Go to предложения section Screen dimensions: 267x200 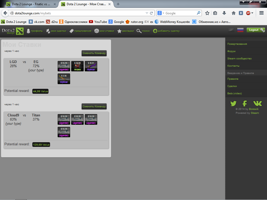click(x=80, y=31)
